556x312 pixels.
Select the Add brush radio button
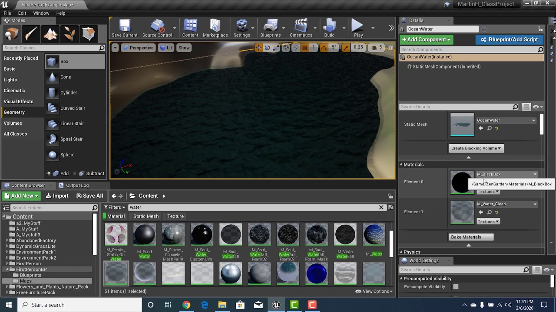click(49, 173)
